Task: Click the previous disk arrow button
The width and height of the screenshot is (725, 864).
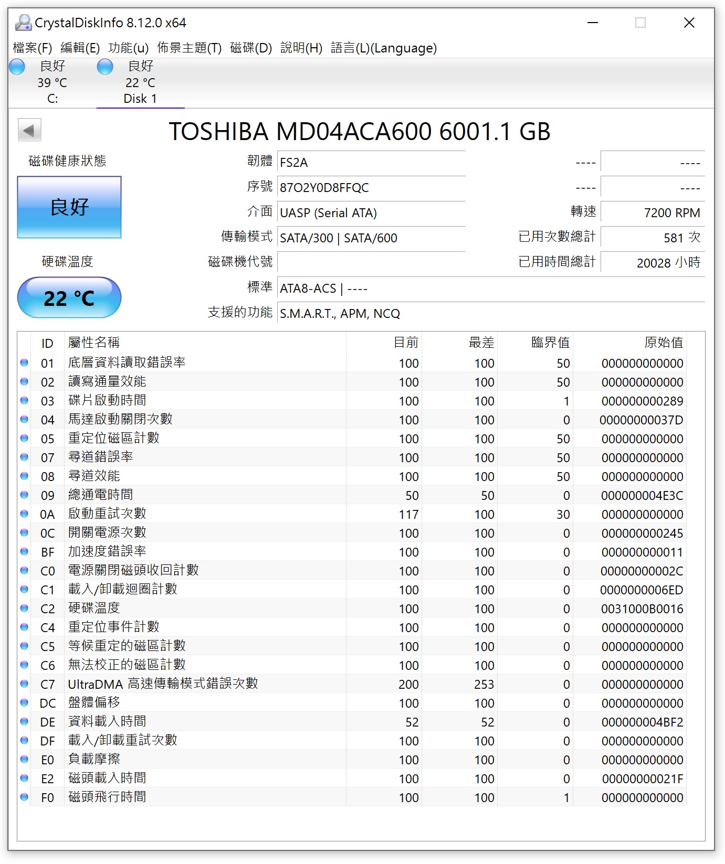Action: pos(29,130)
